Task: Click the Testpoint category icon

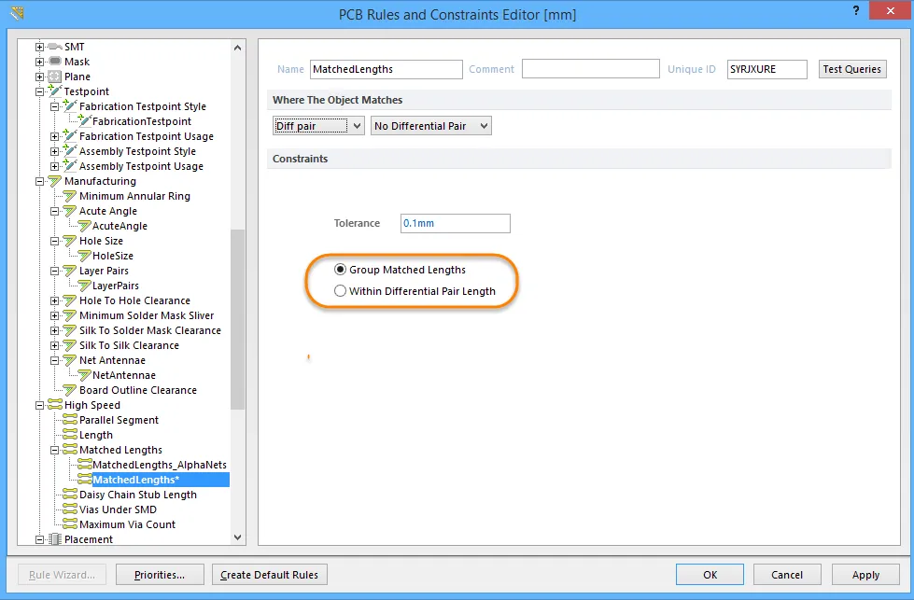Action: click(55, 91)
